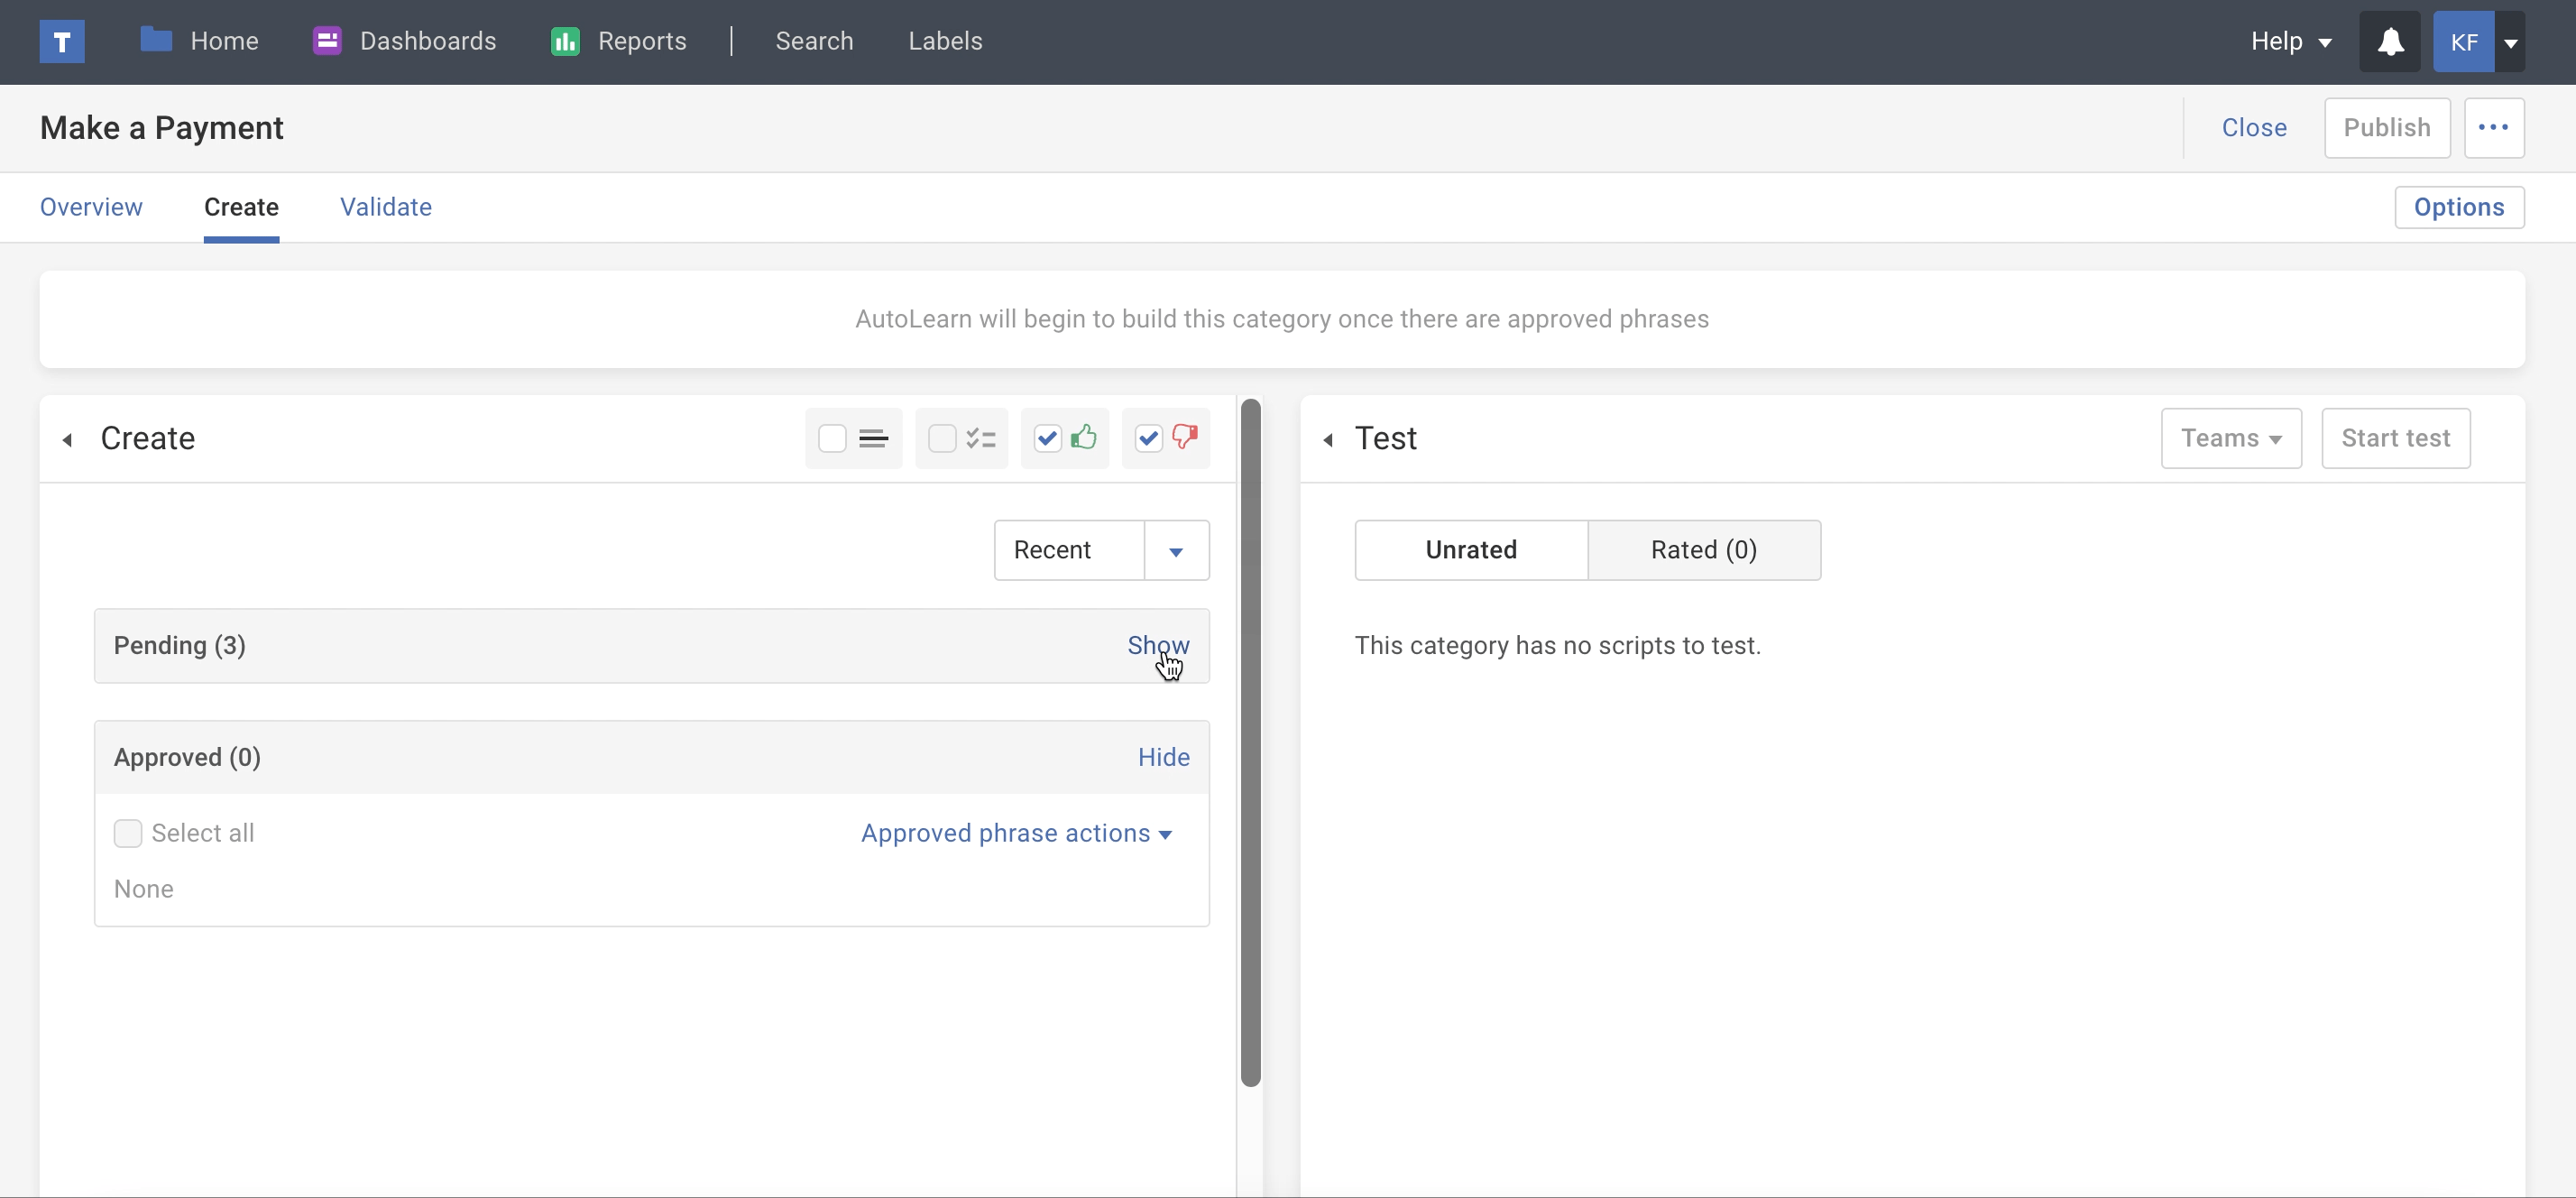Click the T app logo icon
2576x1198 pixels.
click(x=61, y=41)
